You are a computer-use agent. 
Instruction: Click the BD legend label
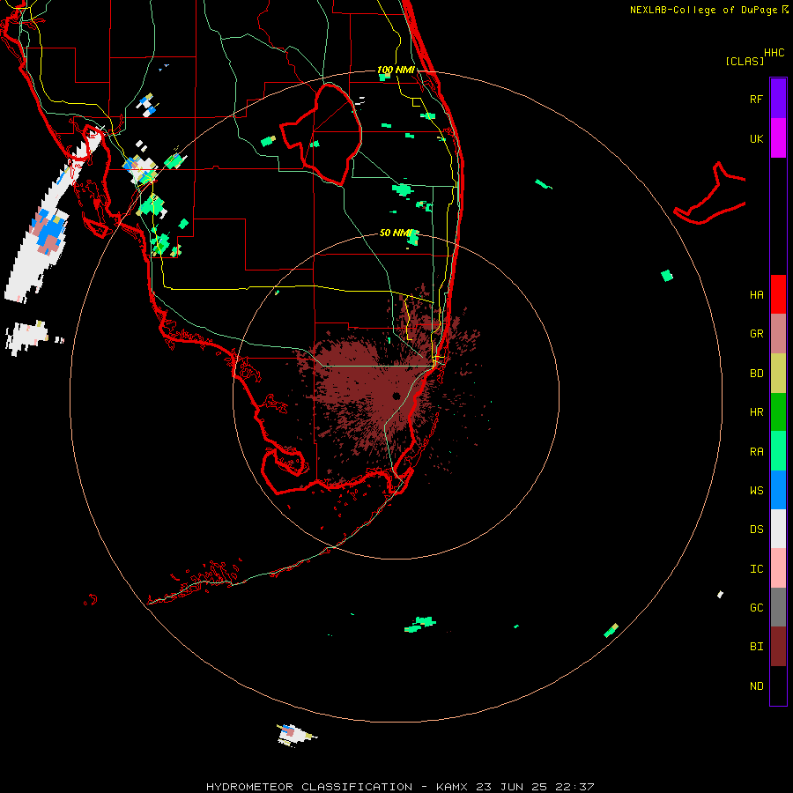tap(756, 374)
